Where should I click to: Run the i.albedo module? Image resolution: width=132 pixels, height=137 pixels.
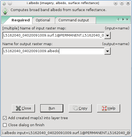[x=52, y=108]
